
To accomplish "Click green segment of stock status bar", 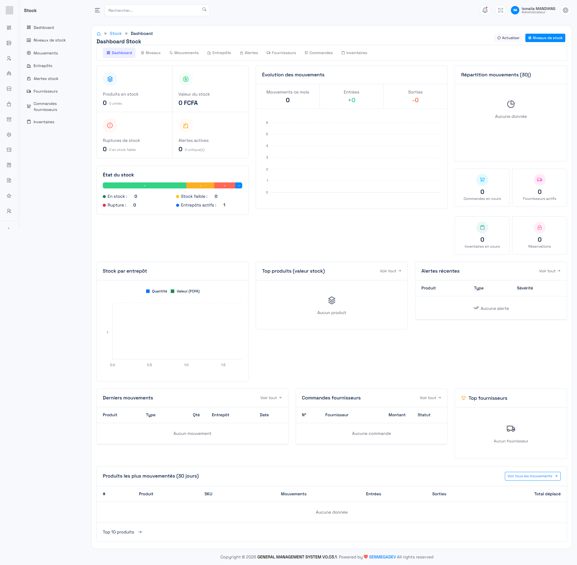I will 144,185.
